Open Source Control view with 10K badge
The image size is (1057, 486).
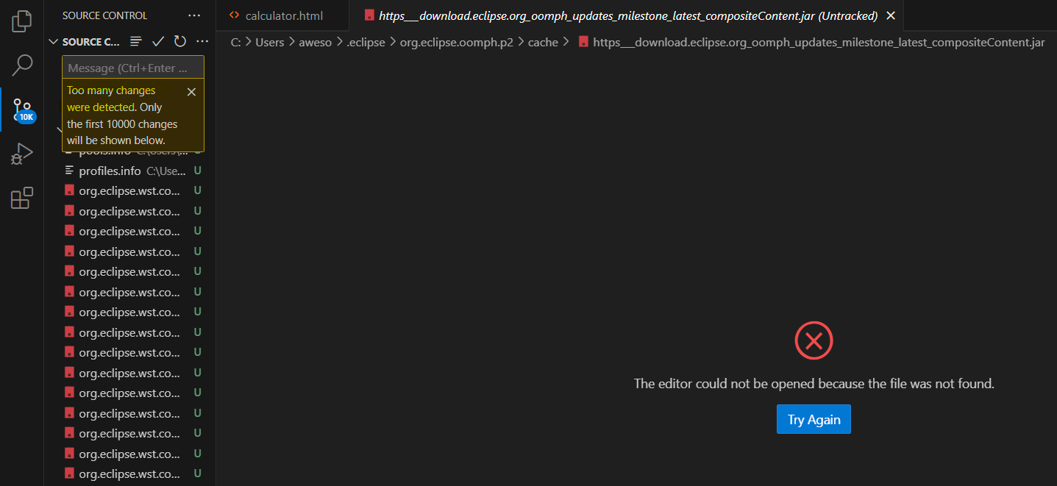22,110
